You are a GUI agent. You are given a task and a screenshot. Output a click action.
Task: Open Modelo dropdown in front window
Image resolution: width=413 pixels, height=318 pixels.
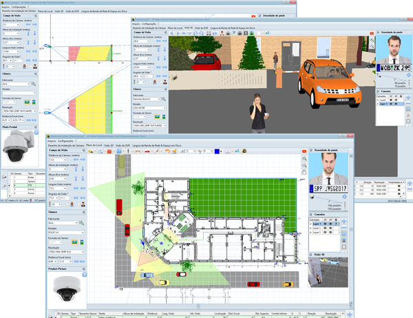point(66,233)
